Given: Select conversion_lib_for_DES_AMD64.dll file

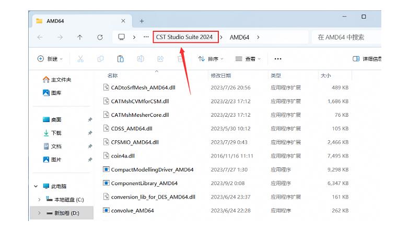Looking at the screenshot, I should click(x=153, y=197).
